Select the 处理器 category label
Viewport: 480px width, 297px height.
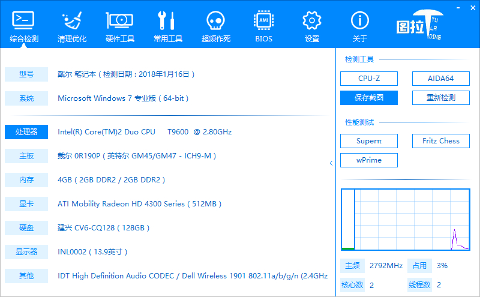coord(26,132)
